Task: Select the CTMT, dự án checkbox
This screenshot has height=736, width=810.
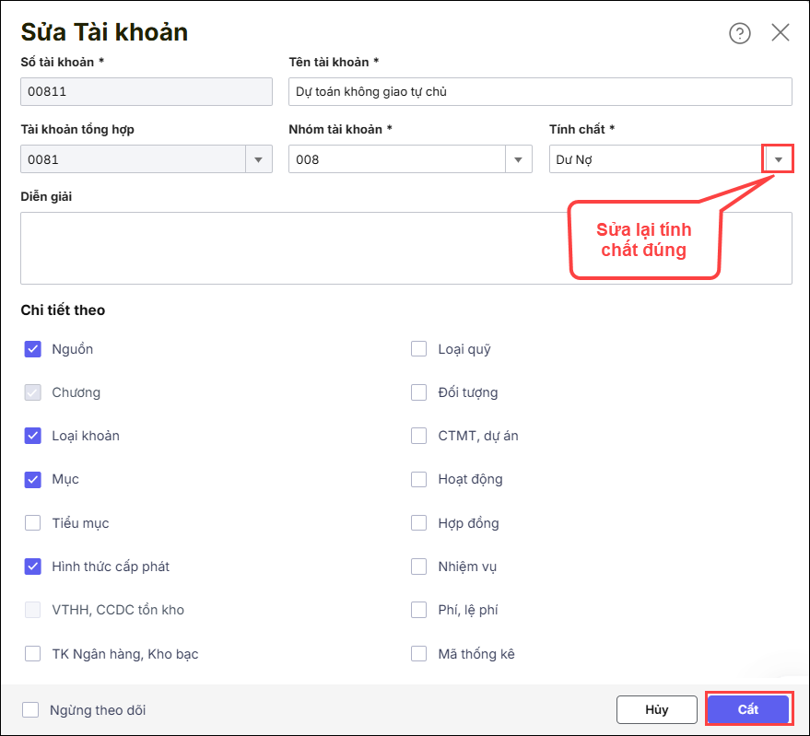Action: [x=419, y=436]
